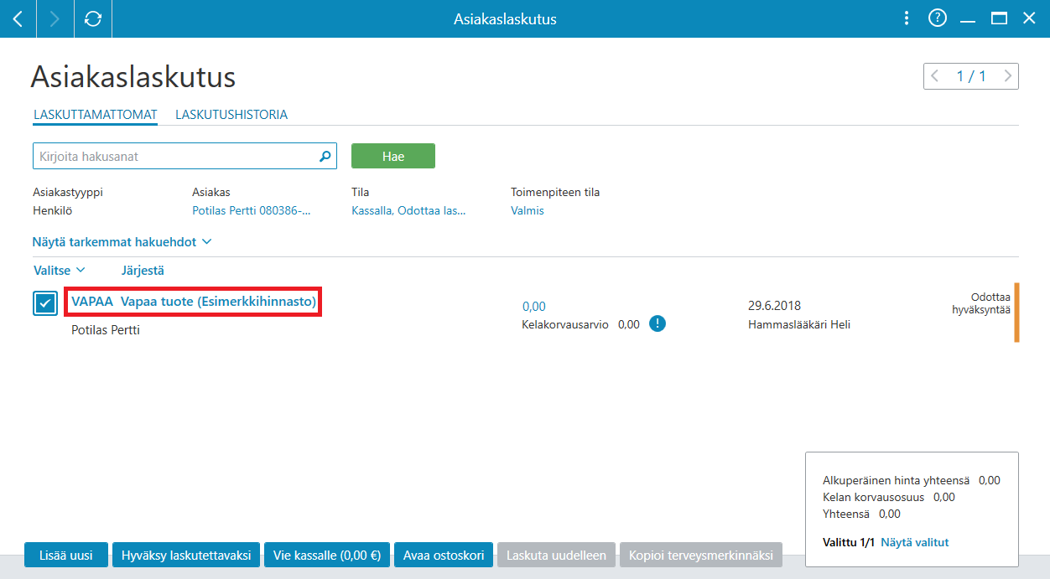
Task: Go back with the left arrow icon
Action: click(x=18, y=18)
